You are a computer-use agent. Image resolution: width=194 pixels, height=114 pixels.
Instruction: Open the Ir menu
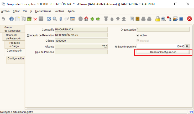point(31,11)
